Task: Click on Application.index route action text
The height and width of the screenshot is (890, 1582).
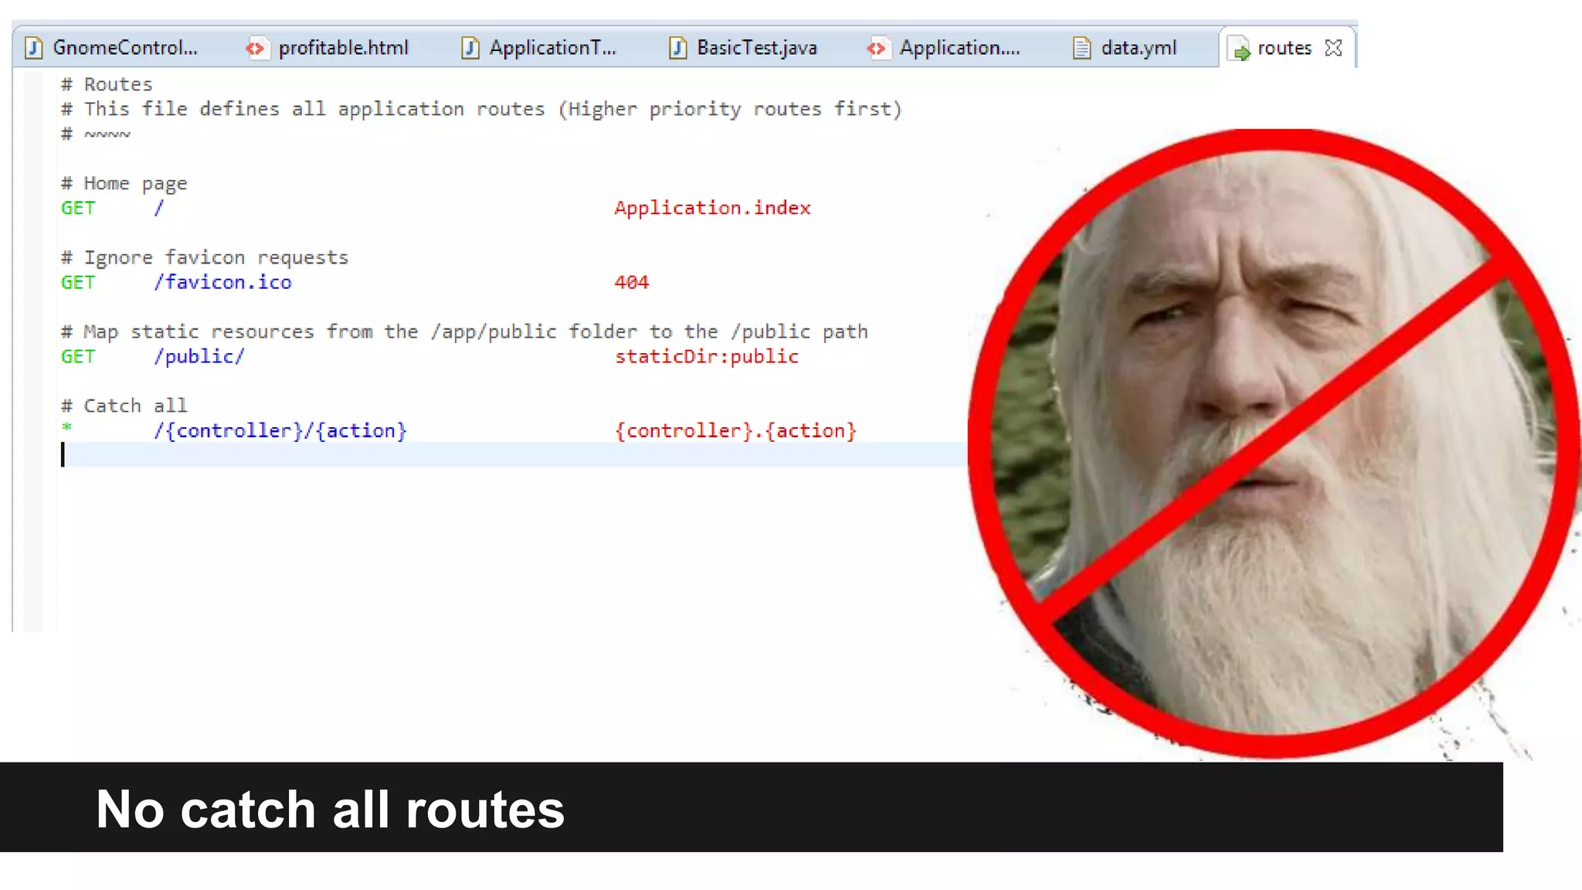Action: tap(712, 208)
